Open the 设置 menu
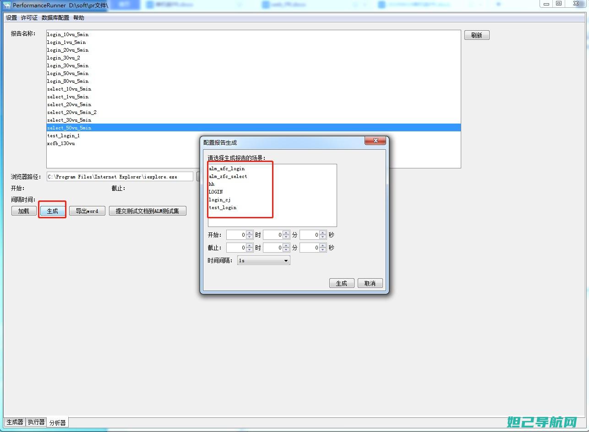This screenshot has height=432, width=589. click(11, 18)
